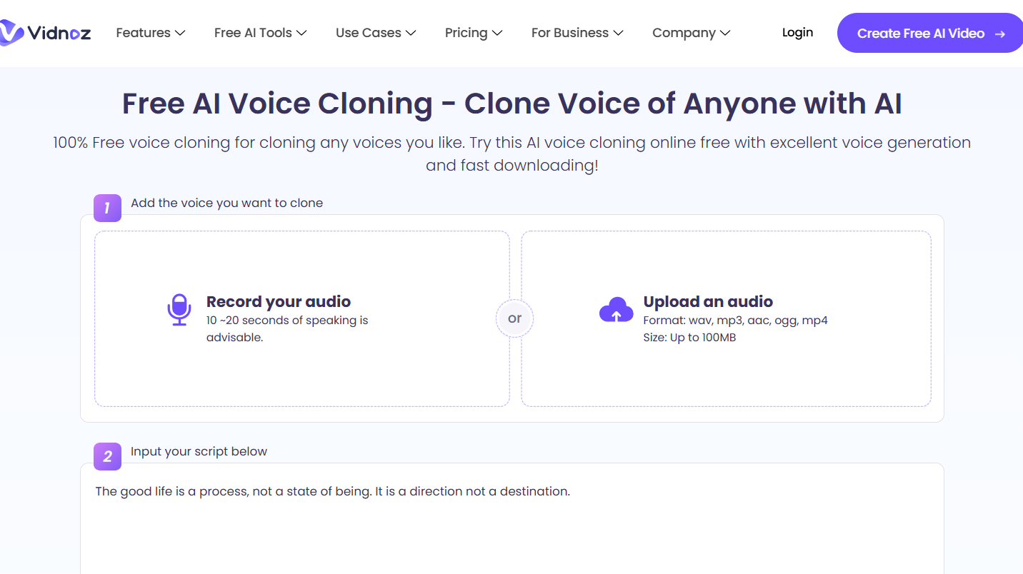
Task: Click the "Input your script below" label
Action: point(199,451)
